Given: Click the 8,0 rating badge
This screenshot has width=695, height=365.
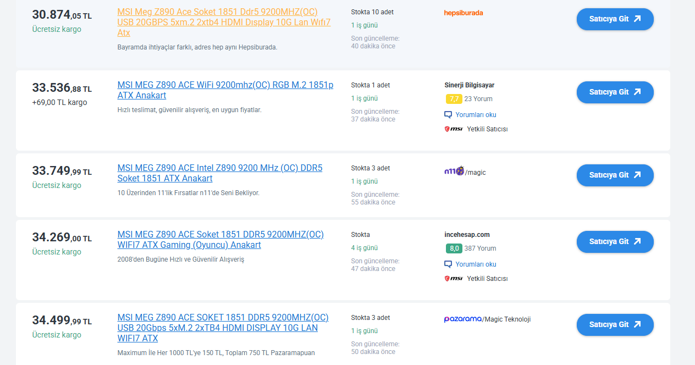Looking at the screenshot, I should pyautogui.click(x=454, y=248).
